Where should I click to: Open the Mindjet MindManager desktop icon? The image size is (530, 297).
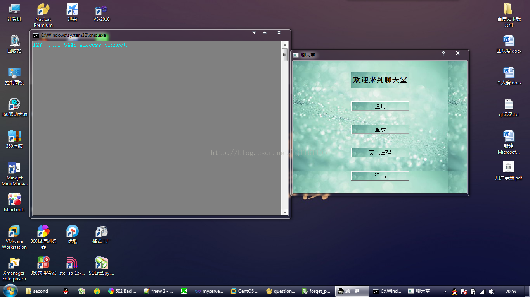click(14, 174)
